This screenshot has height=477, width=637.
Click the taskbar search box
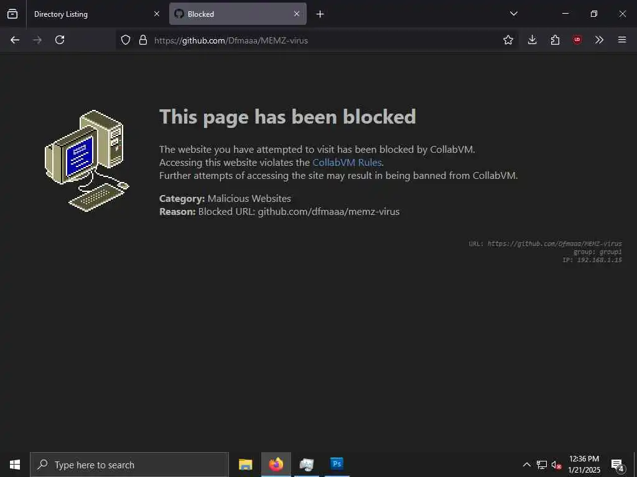129,465
